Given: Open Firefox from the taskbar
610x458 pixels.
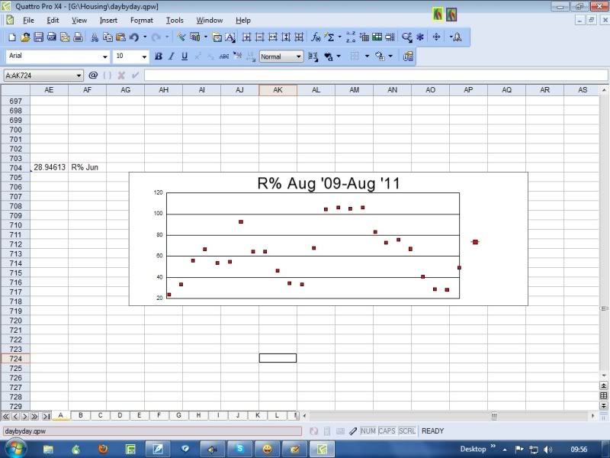Looking at the screenshot, I should (x=103, y=449).
